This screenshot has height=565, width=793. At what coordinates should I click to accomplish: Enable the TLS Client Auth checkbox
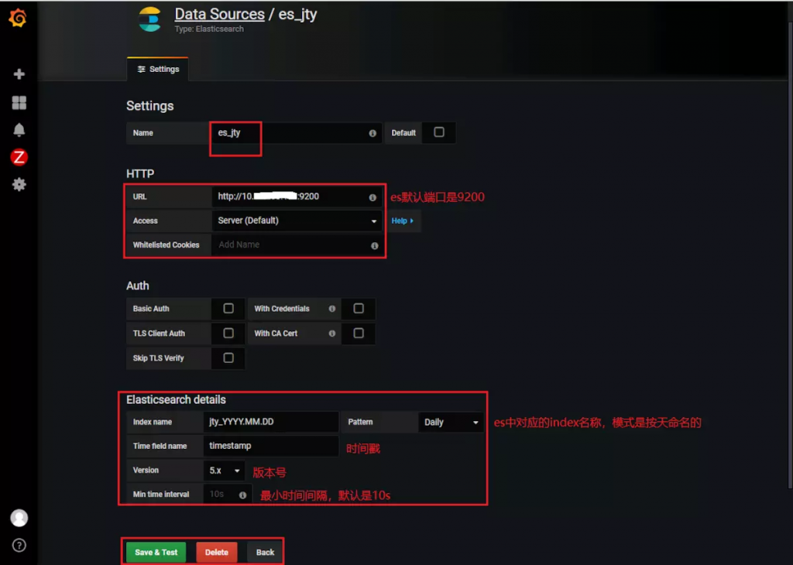228,333
